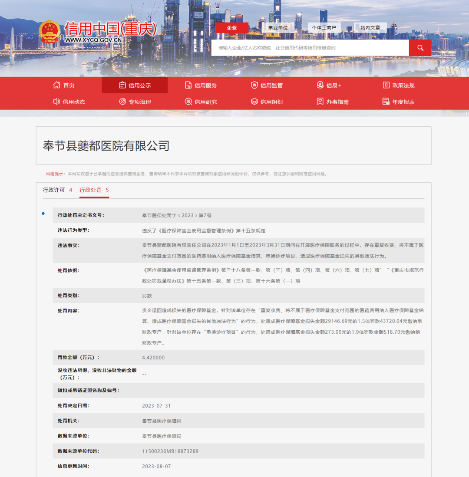
Task: Select the 事业单位 search category tab
Action: pos(278,28)
